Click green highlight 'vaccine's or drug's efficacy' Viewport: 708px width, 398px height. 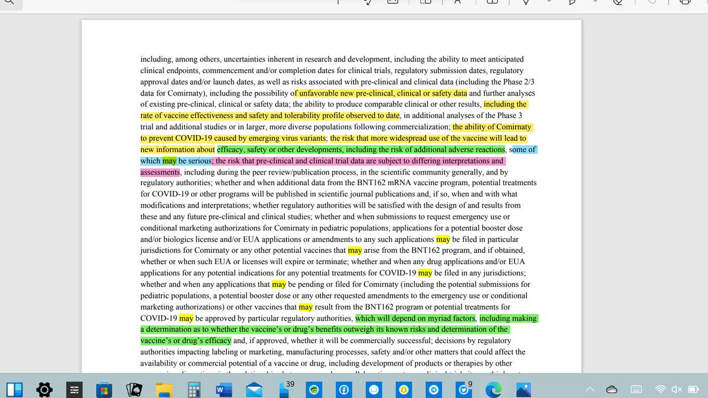point(186,341)
